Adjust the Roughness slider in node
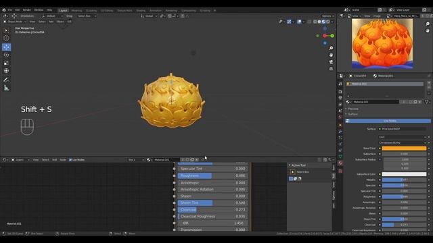433x243 pixels. coord(212,175)
